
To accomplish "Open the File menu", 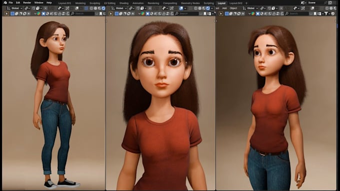I will click(10, 2).
